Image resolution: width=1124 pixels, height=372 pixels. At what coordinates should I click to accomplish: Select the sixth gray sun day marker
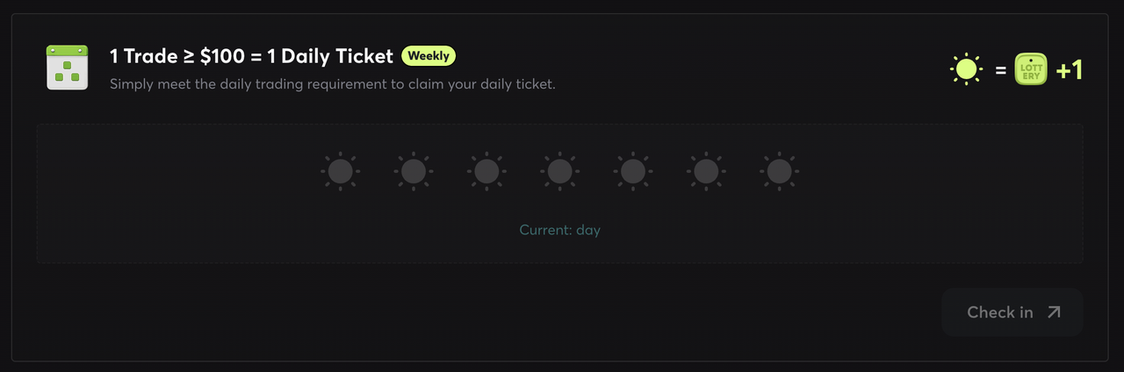(x=705, y=171)
